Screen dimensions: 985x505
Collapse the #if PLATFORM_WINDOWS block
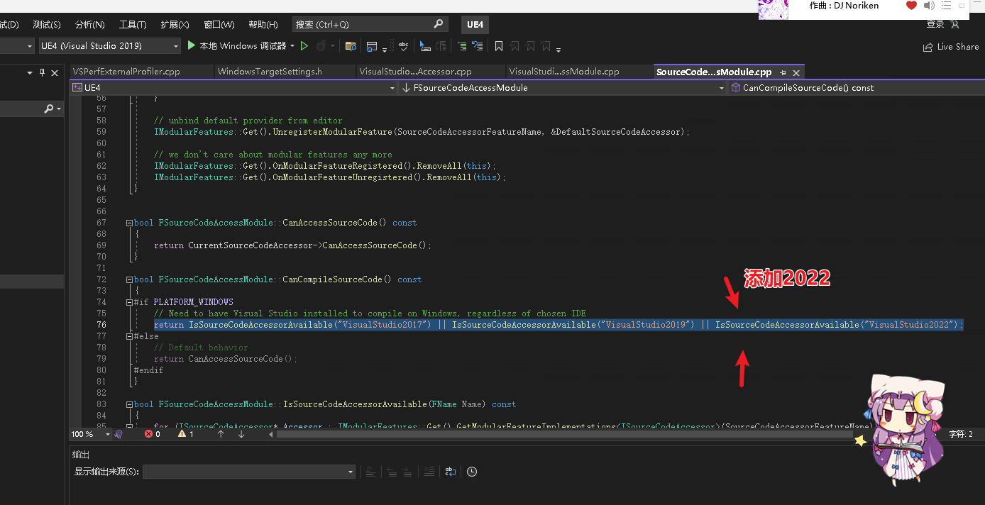(129, 302)
